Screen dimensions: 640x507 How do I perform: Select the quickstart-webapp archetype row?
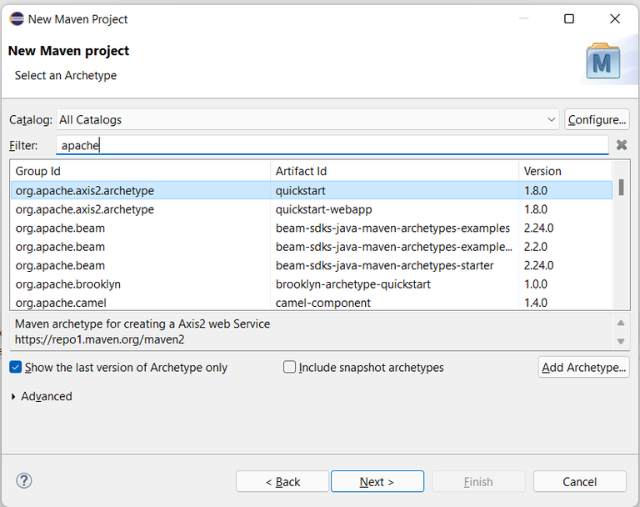click(x=323, y=209)
